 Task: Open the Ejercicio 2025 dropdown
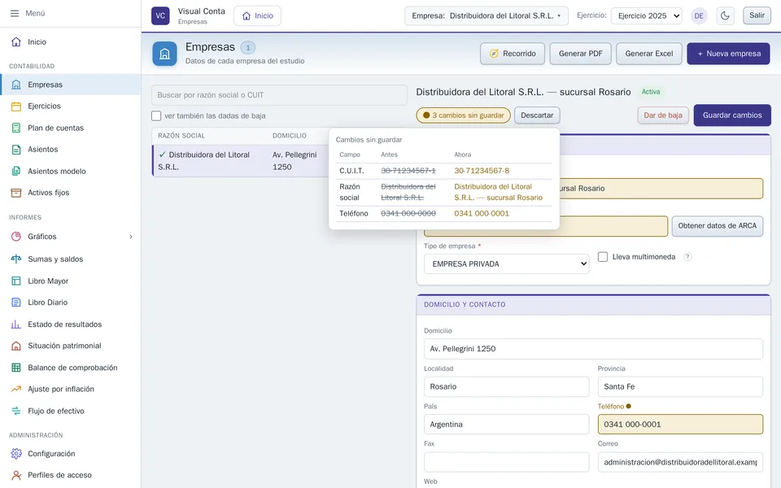(x=647, y=15)
